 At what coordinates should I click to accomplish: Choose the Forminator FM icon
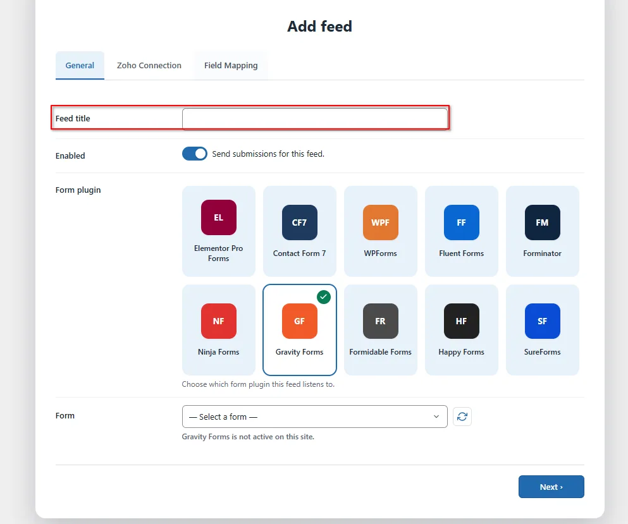542,222
